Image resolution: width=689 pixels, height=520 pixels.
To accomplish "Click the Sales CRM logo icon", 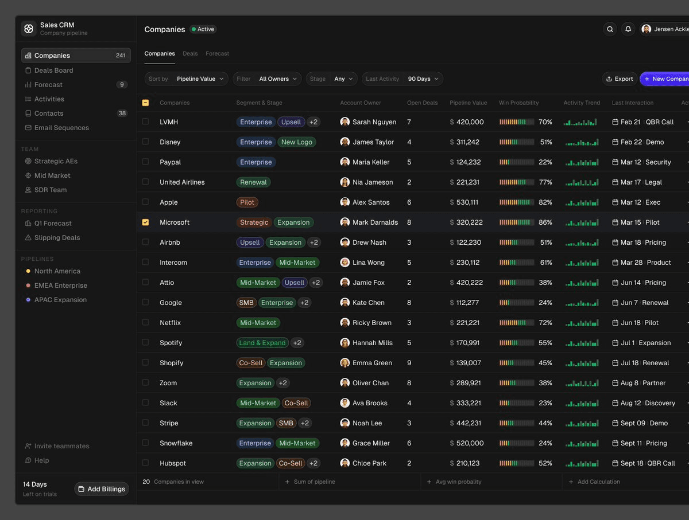I will [29, 29].
